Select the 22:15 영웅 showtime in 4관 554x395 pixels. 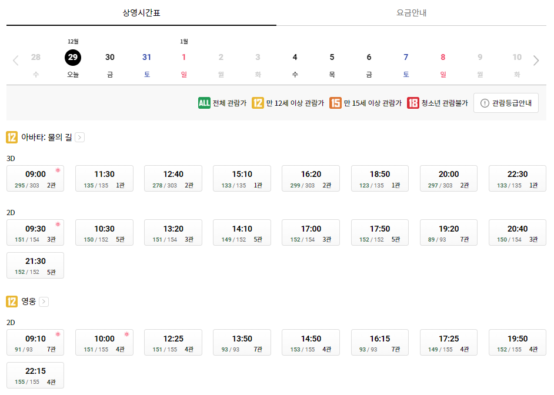pyautogui.click(x=35, y=375)
